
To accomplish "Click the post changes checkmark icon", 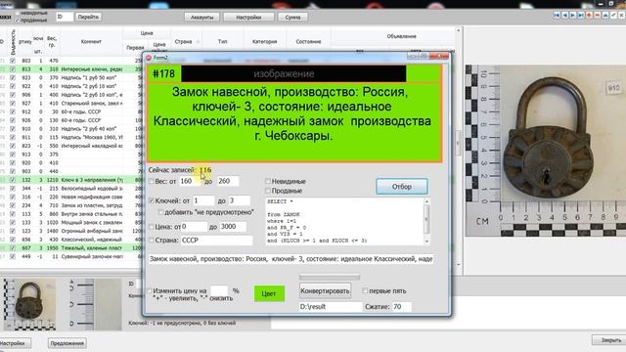I will [x=613, y=16].
